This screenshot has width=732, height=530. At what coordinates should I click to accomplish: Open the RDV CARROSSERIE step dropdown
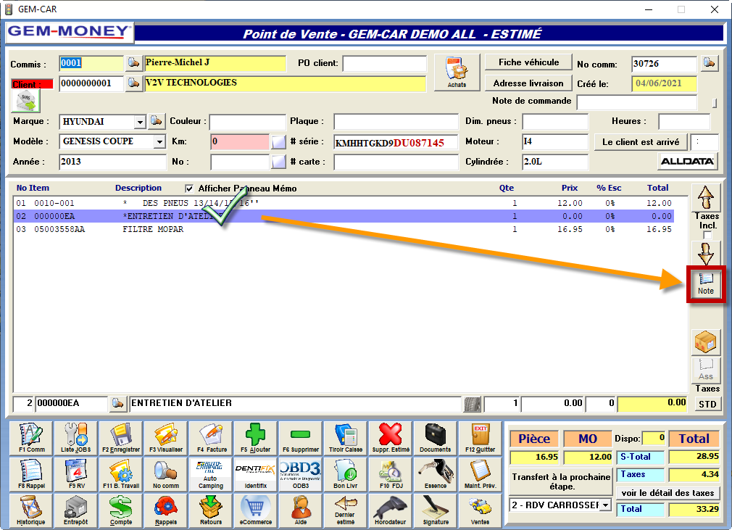605,505
